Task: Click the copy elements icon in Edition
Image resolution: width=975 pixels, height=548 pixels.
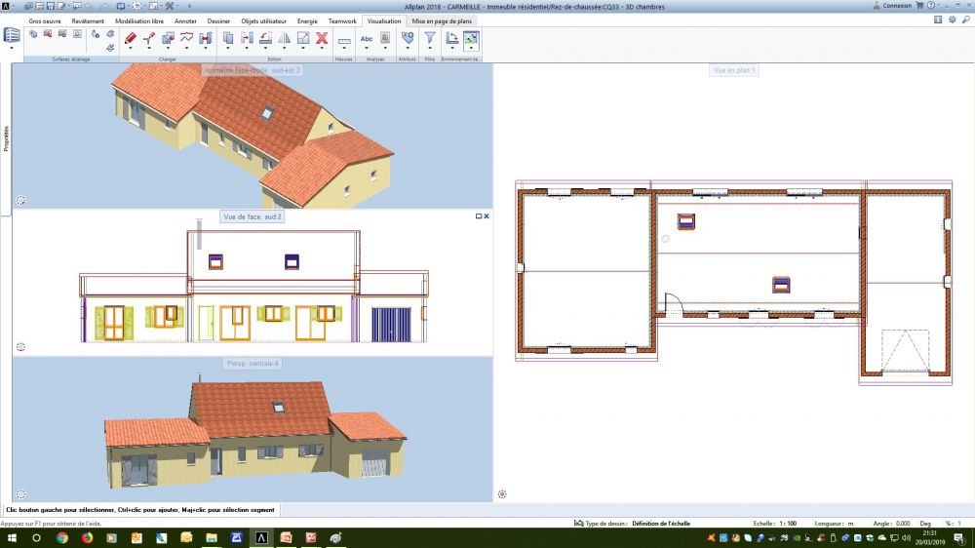Action: point(227,38)
